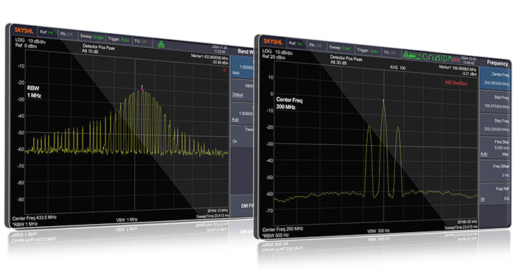This screenshot has height=280, width=516.
Task: Click the *RBW 500 Hz footer text
Action: (276, 235)
